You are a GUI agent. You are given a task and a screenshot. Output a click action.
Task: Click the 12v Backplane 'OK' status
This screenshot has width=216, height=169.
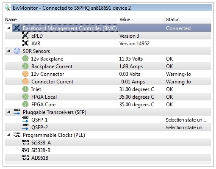[169, 59]
